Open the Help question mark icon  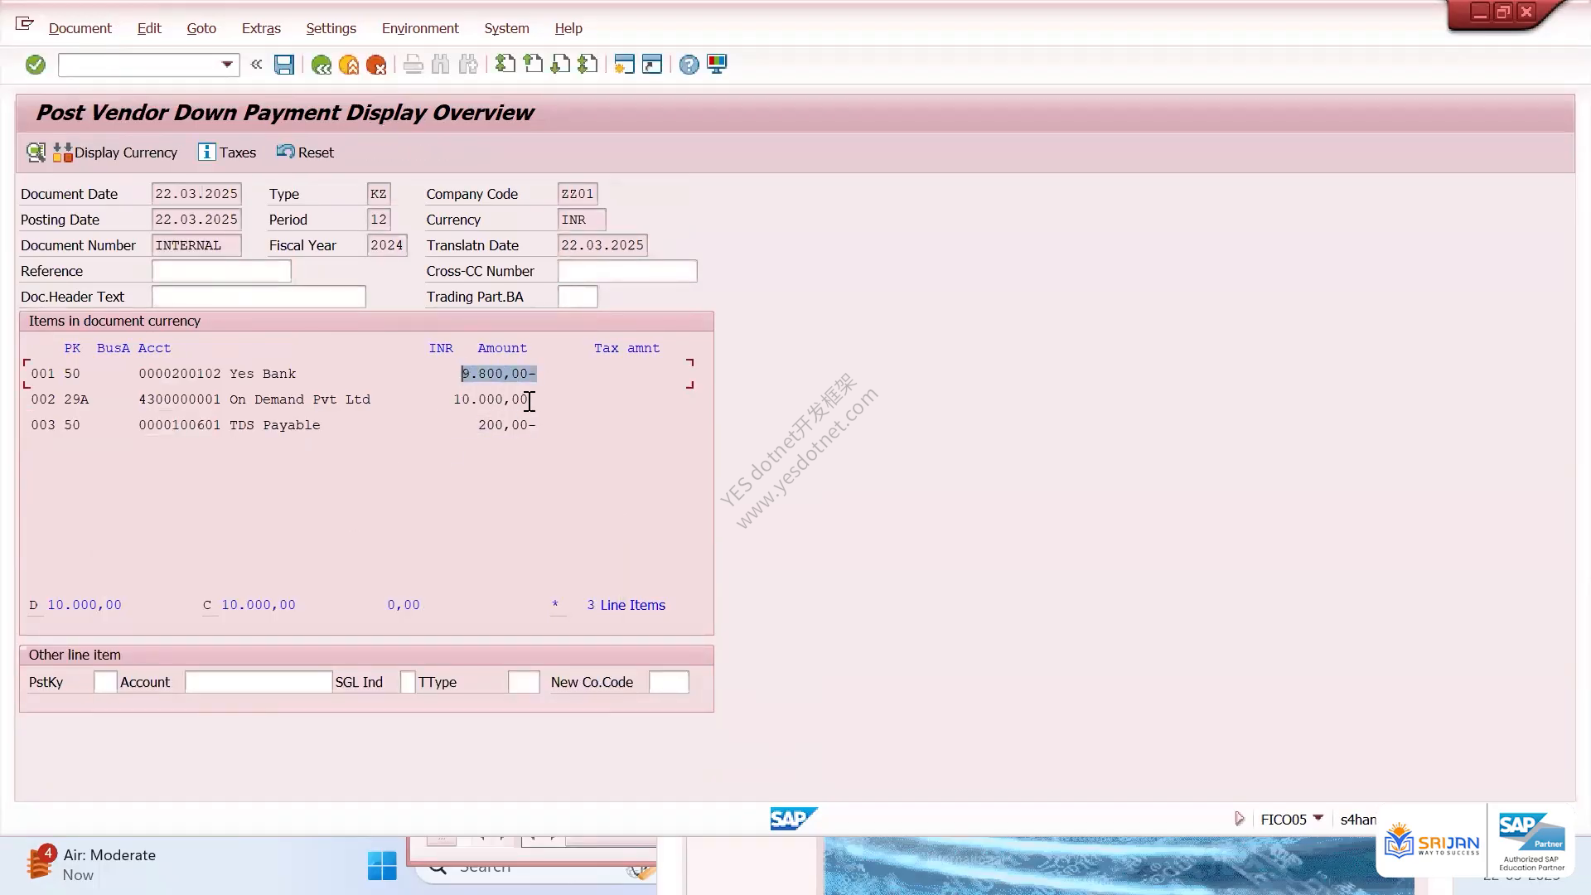(689, 65)
